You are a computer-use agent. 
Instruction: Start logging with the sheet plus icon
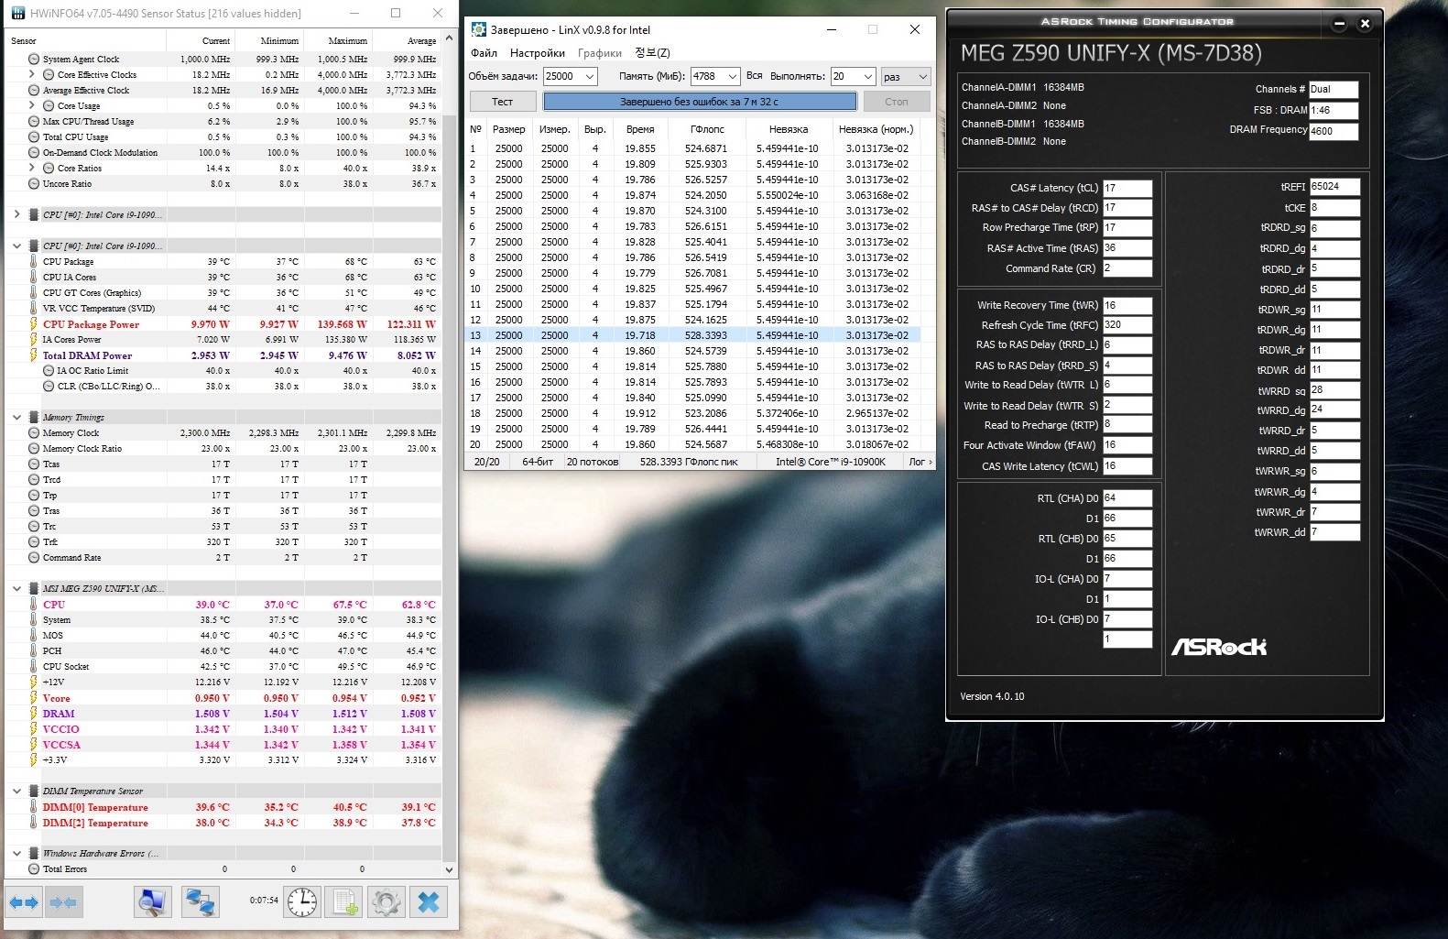(345, 902)
